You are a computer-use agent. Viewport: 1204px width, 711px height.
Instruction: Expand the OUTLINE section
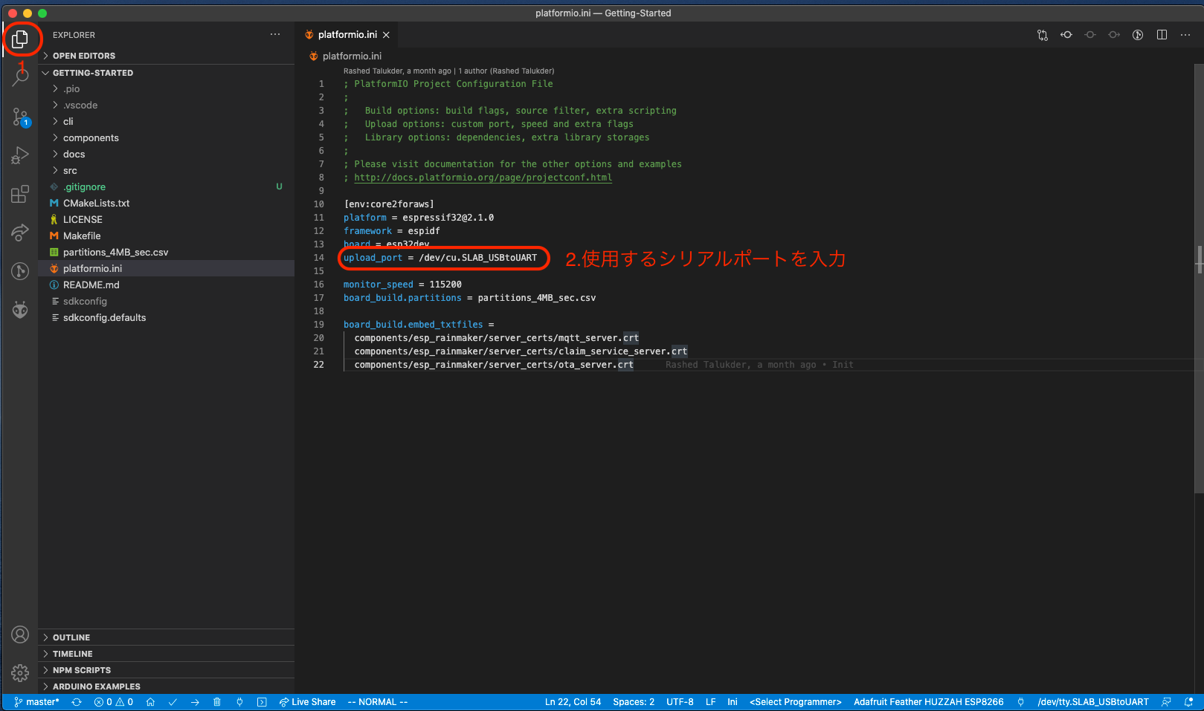coord(71,637)
